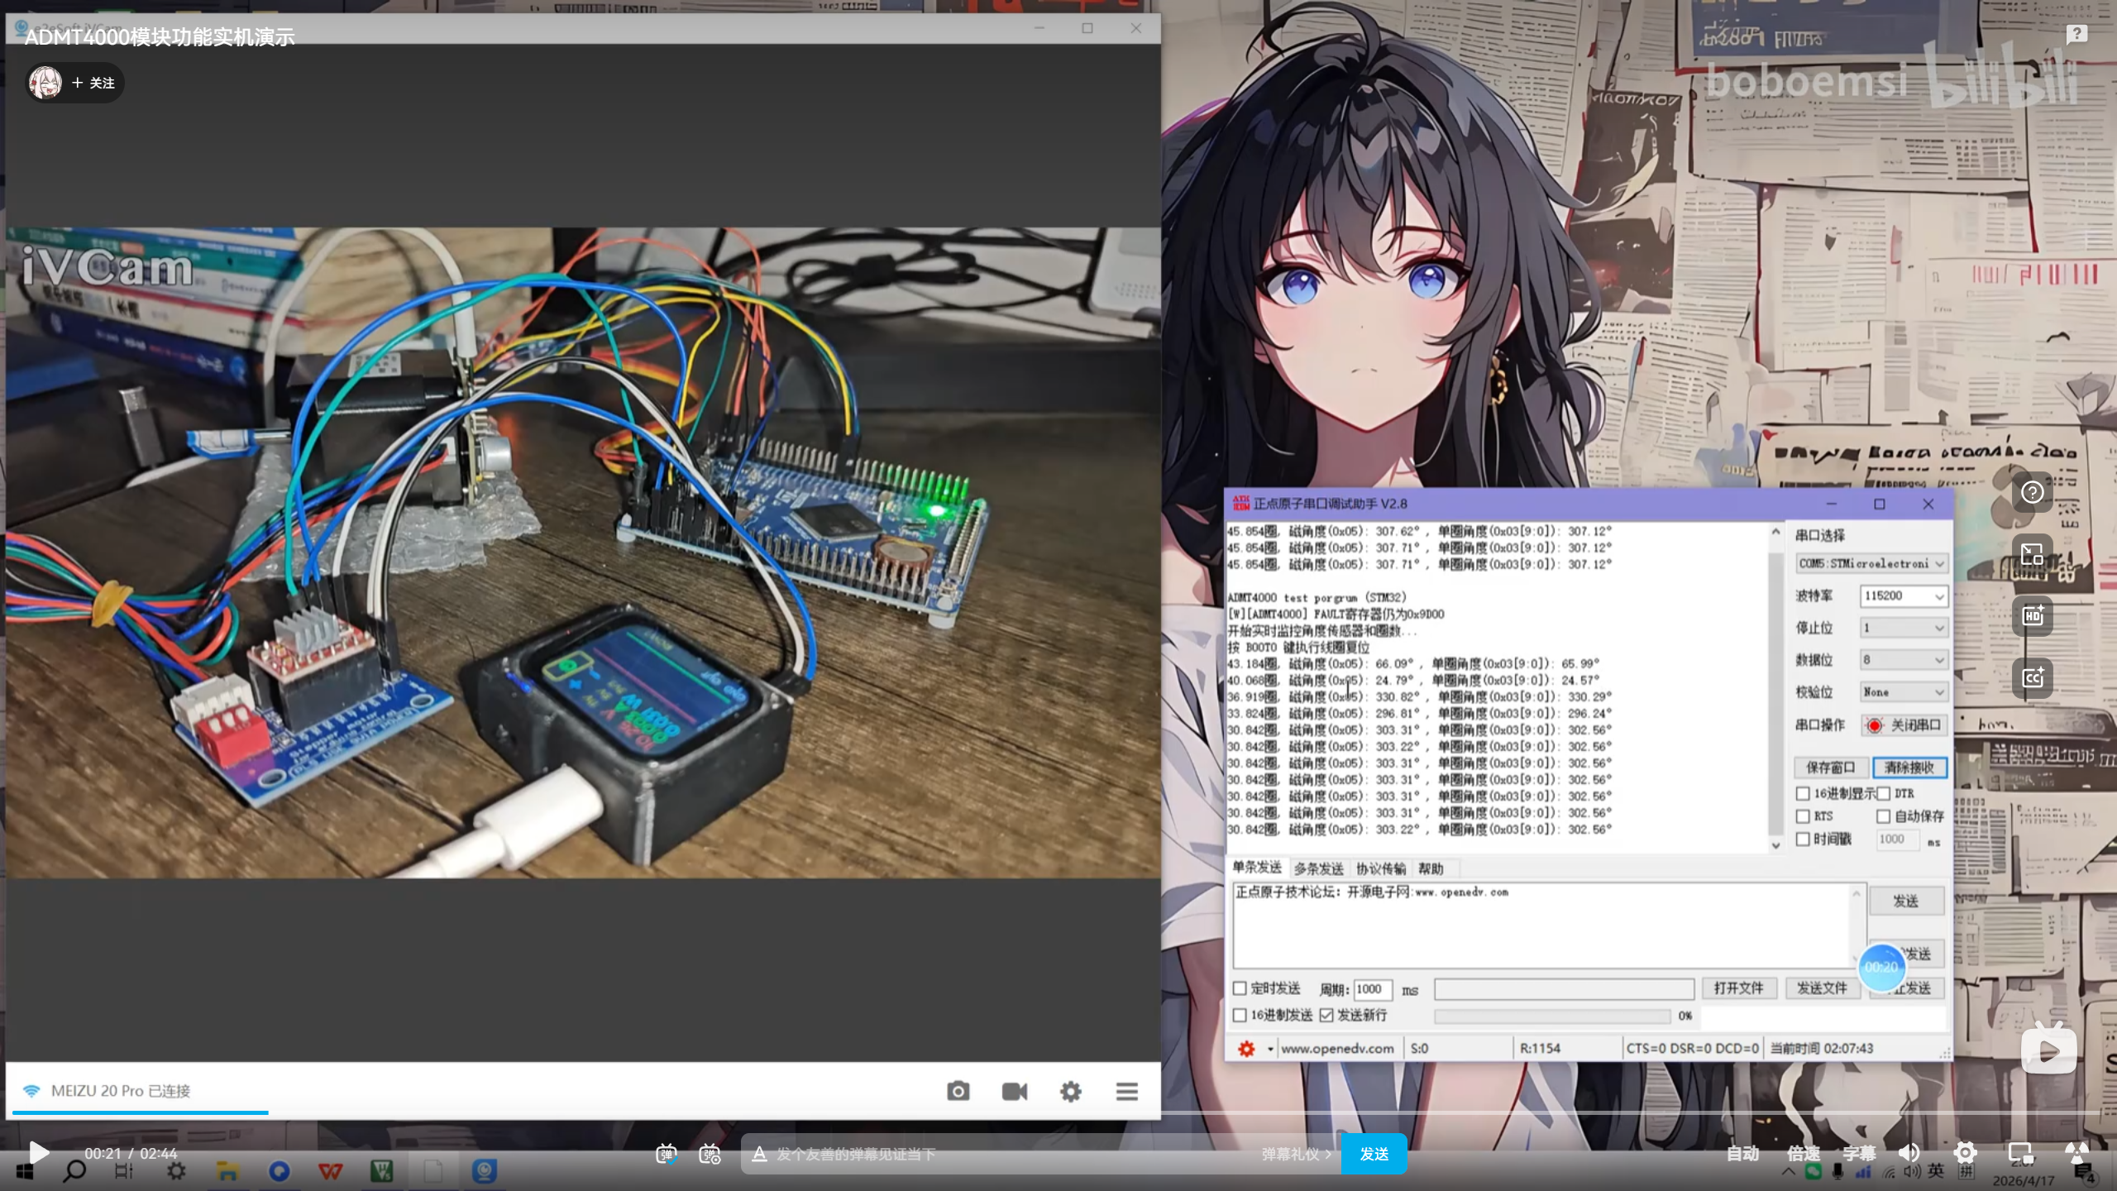Open Windows taskbar search
Viewport: 2117px width, 1191px height.
coord(74,1171)
